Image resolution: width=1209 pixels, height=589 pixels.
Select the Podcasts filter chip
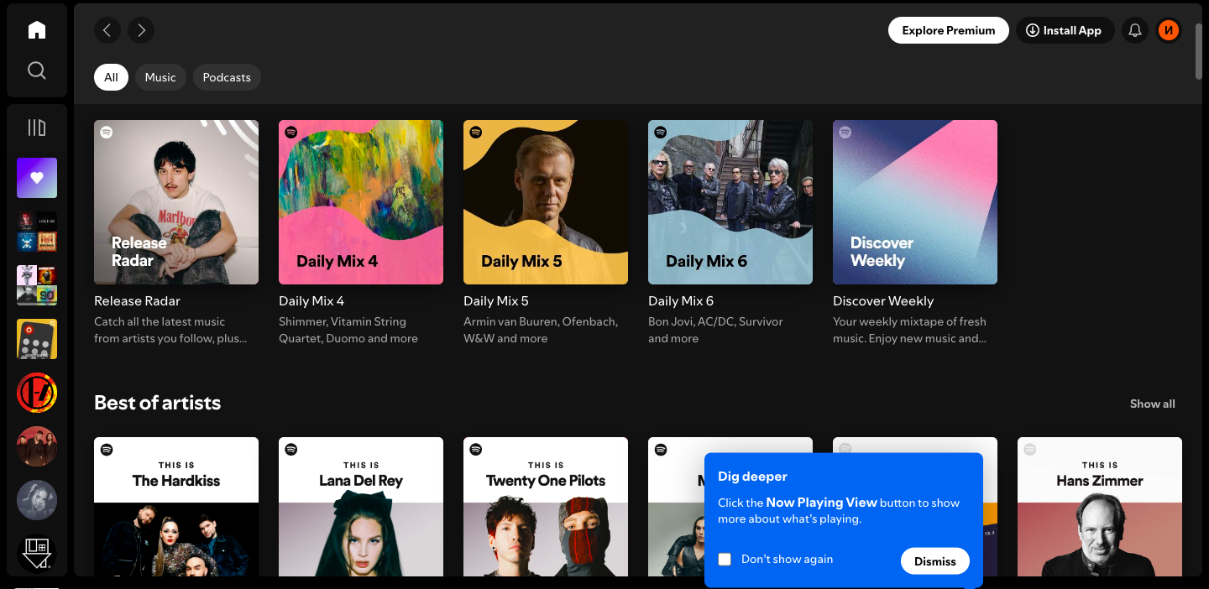coord(227,77)
